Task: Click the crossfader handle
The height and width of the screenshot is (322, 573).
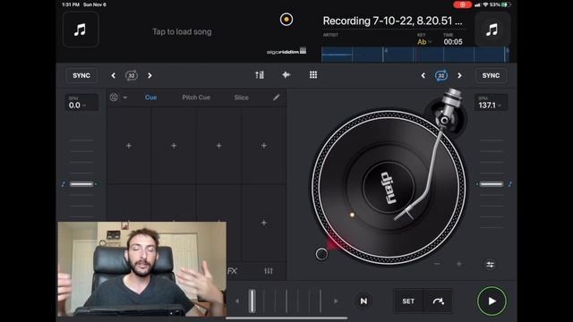Action: pos(252,301)
